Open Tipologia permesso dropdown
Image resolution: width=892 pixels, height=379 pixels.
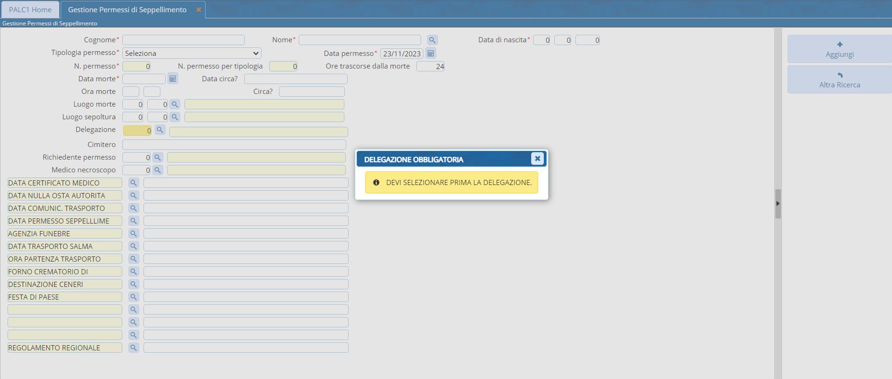tap(191, 53)
